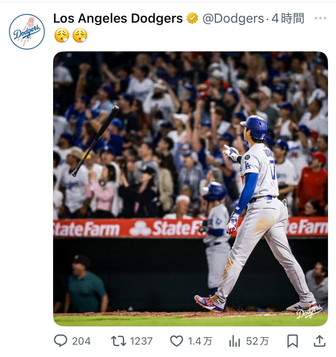Click the 1237 retweet count
The height and width of the screenshot is (357, 336).
(x=141, y=341)
